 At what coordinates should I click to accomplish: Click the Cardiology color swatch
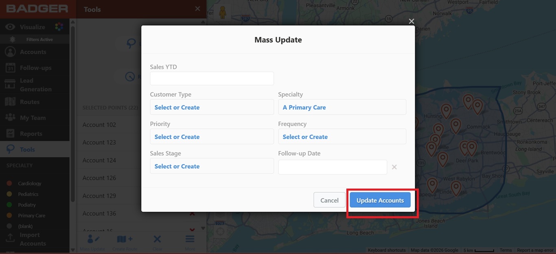[9, 183]
